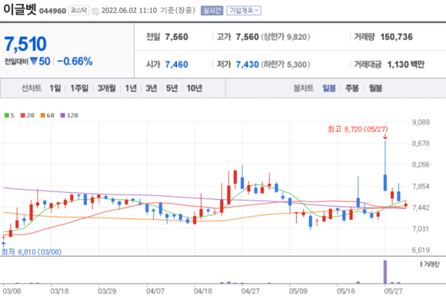The height and width of the screenshot is (302, 446).
Task: Click the 거래량 value 150,736
Action: tap(396, 37)
